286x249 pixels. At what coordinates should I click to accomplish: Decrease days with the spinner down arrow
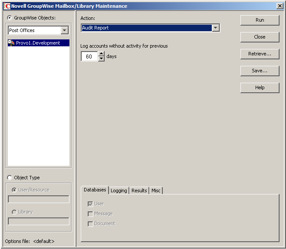101,59
